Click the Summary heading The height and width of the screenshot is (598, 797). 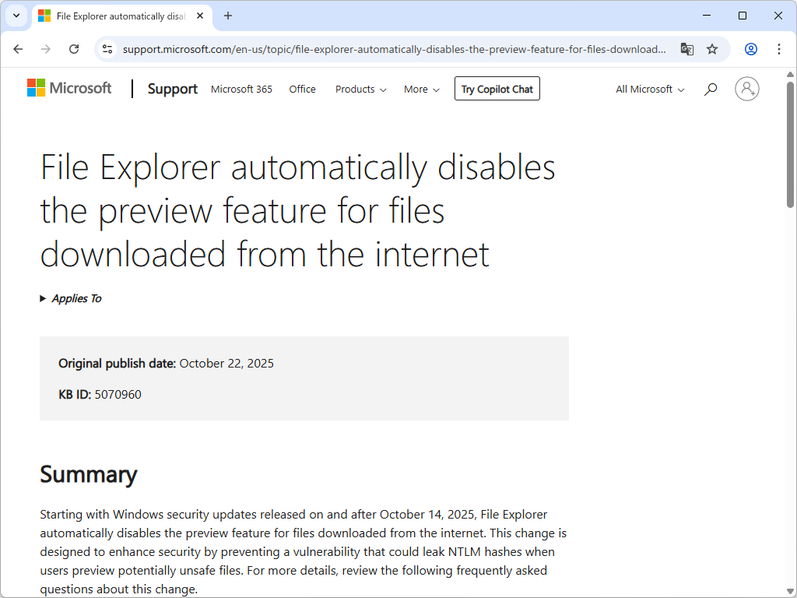89,474
